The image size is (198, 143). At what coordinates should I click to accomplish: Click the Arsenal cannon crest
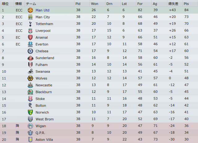(x=30, y=37)
